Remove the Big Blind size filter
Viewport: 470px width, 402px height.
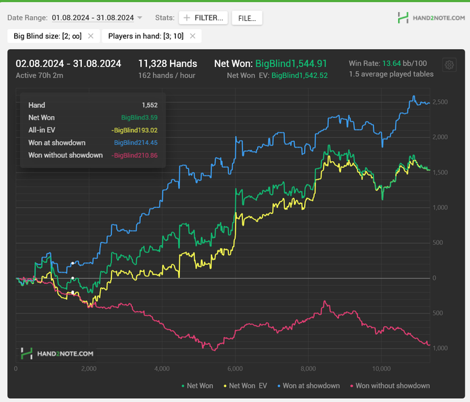[x=91, y=36]
